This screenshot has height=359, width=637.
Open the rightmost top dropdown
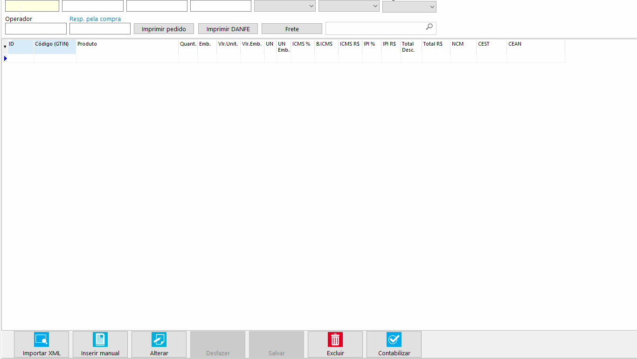click(x=409, y=7)
